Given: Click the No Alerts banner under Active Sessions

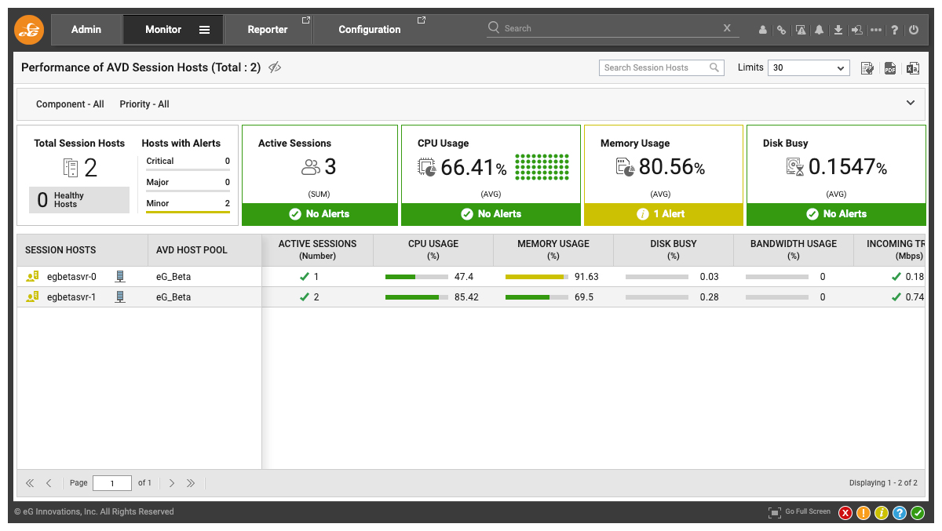Looking at the screenshot, I should 319,214.
